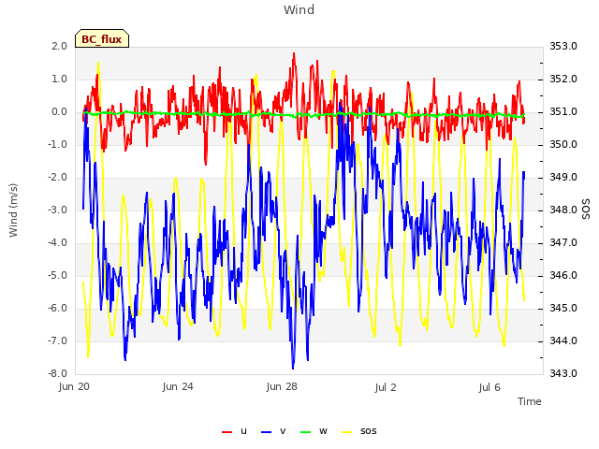Image resolution: width=599 pixels, height=449 pixels.
Task: Click the 353.0 right axis value
Action: click(x=563, y=46)
